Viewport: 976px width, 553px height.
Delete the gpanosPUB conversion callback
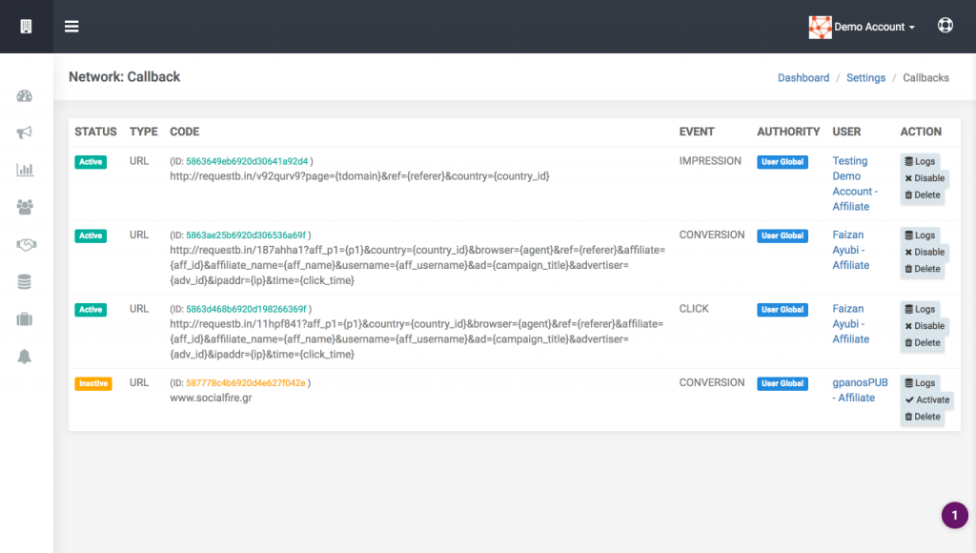tap(922, 417)
